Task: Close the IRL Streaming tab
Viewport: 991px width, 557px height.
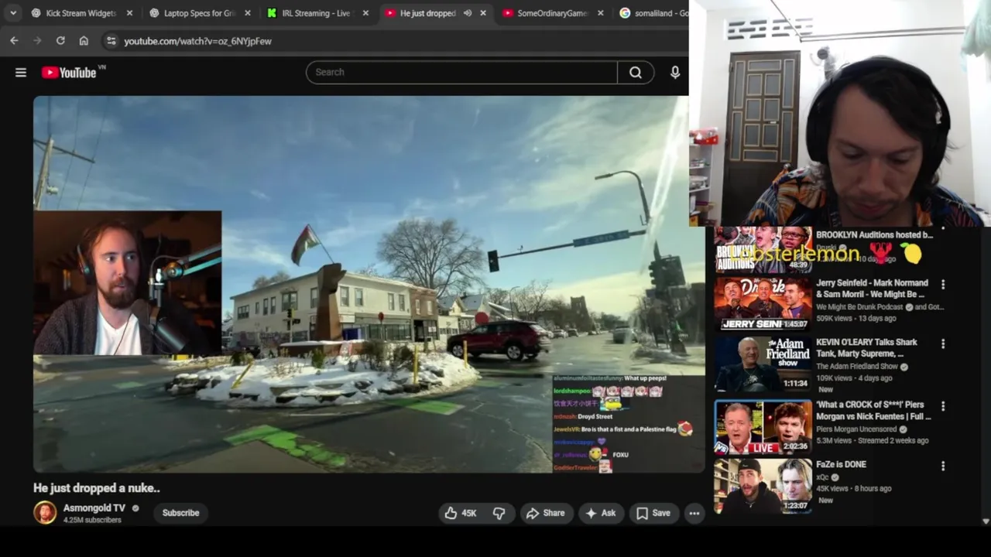Action: [x=365, y=13]
